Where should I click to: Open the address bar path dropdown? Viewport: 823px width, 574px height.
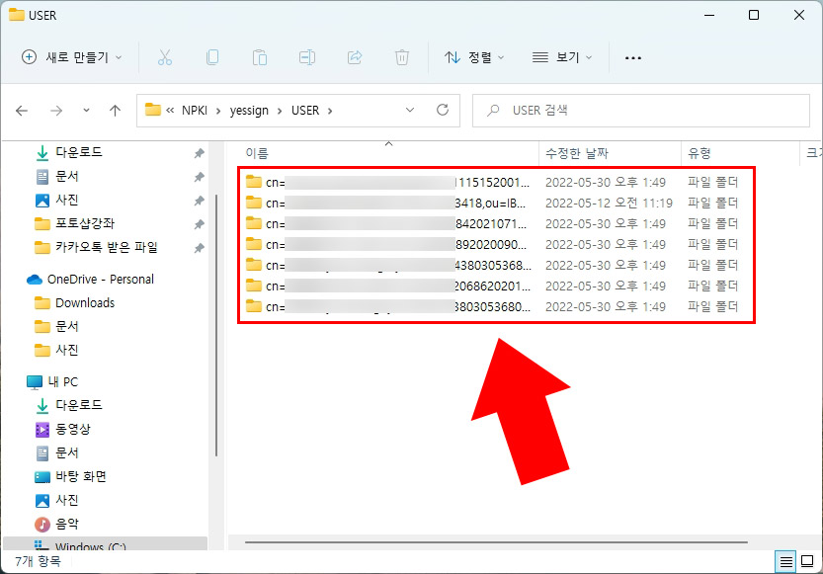410,111
